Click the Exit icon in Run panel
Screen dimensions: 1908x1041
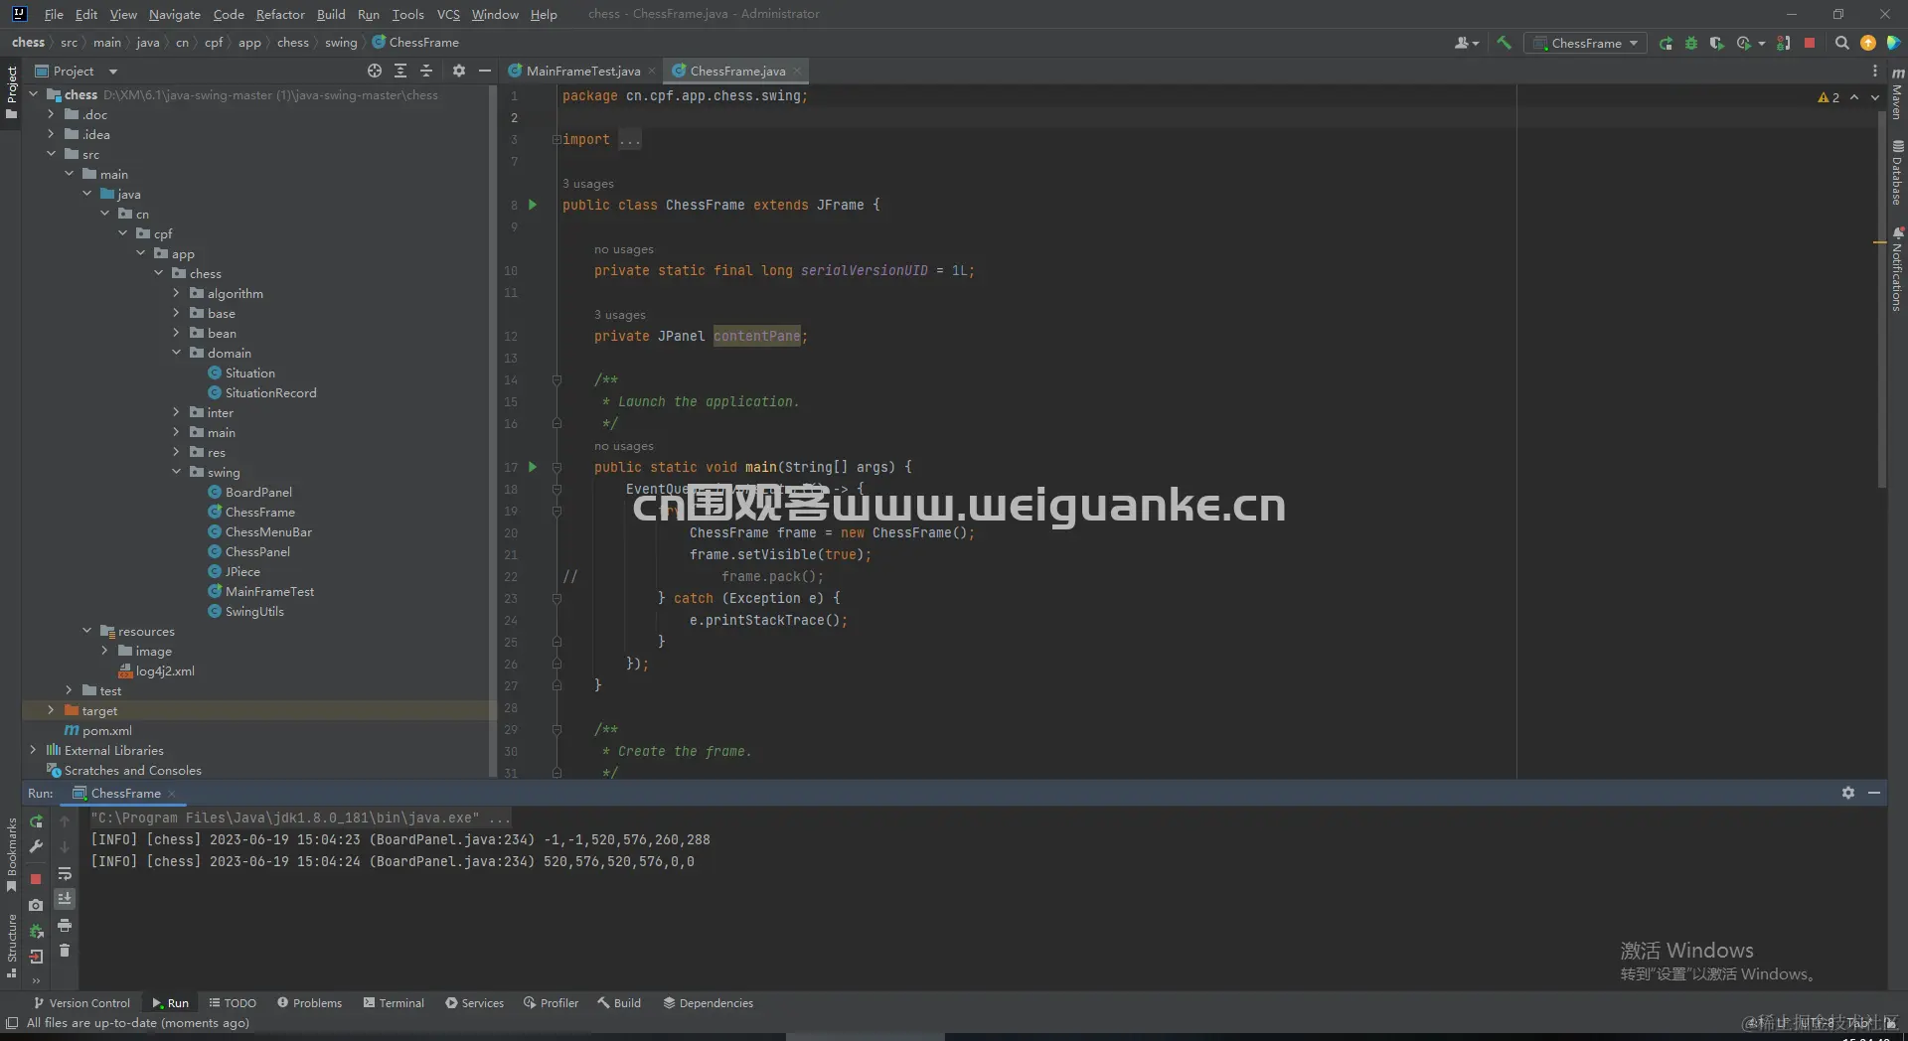(37, 957)
